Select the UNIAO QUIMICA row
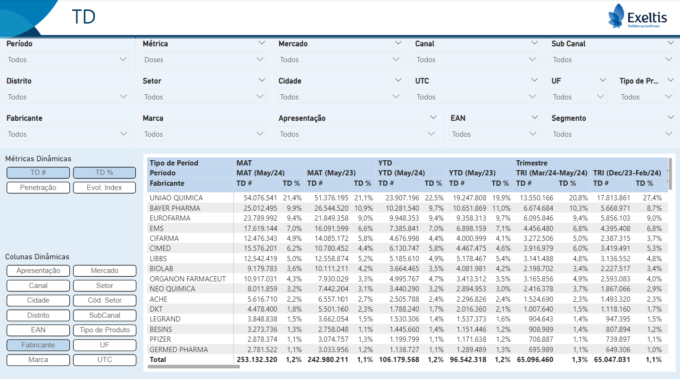 pos(408,198)
